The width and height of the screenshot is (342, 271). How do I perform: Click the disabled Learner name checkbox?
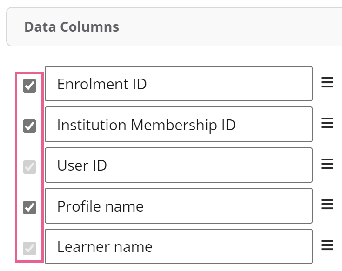29,248
